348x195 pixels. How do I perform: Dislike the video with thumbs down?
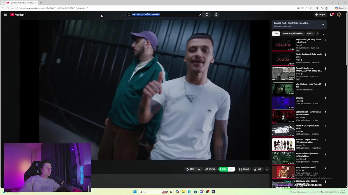click(x=199, y=169)
